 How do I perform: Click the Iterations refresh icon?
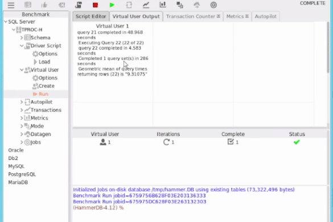(x=166, y=142)
